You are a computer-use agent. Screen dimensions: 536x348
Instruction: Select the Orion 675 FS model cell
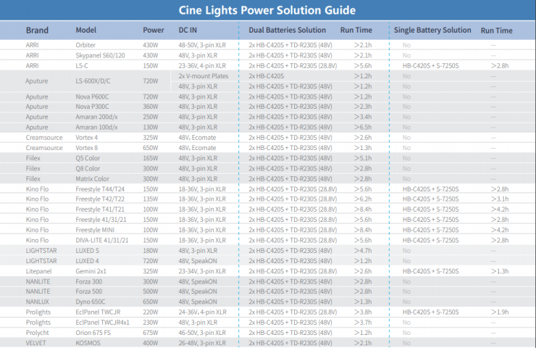95,332
